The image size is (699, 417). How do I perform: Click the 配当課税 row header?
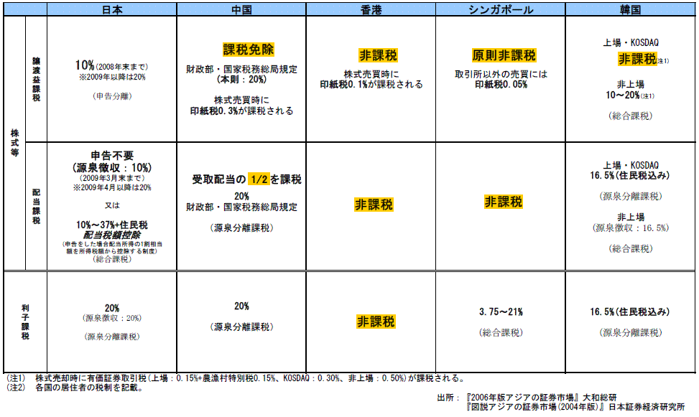[x=36, y=207]
